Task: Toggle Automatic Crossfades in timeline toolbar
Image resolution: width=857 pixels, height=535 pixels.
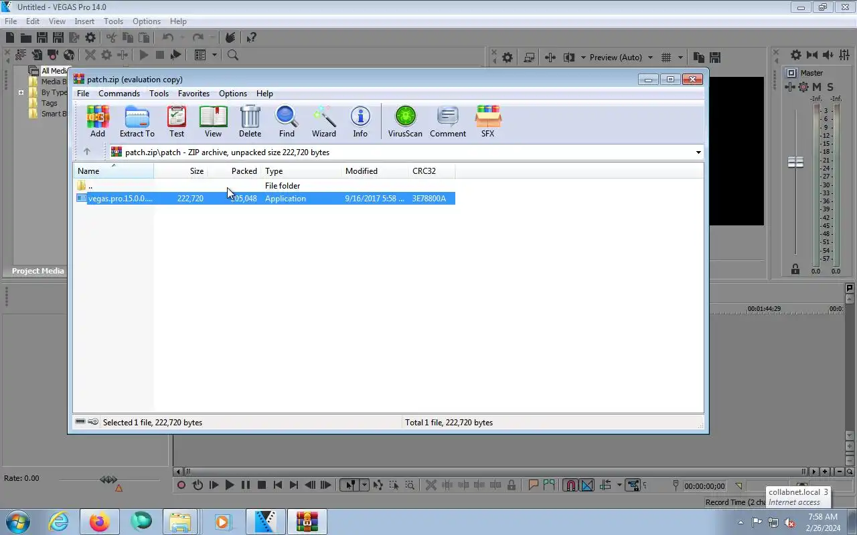Action: (x=587, y=486)
